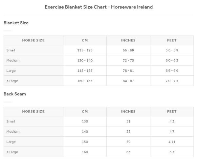The image size is (197, 160).
Task: Click HORSE SIZE header in Blanket Size table
Action: point(33,40)
